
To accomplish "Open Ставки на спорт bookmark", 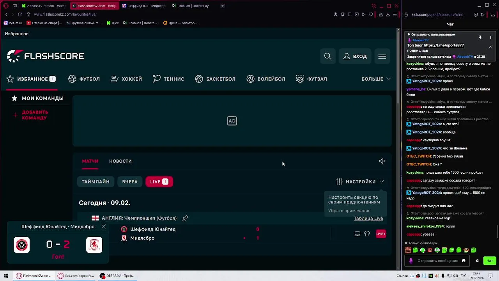I will 44,23.
